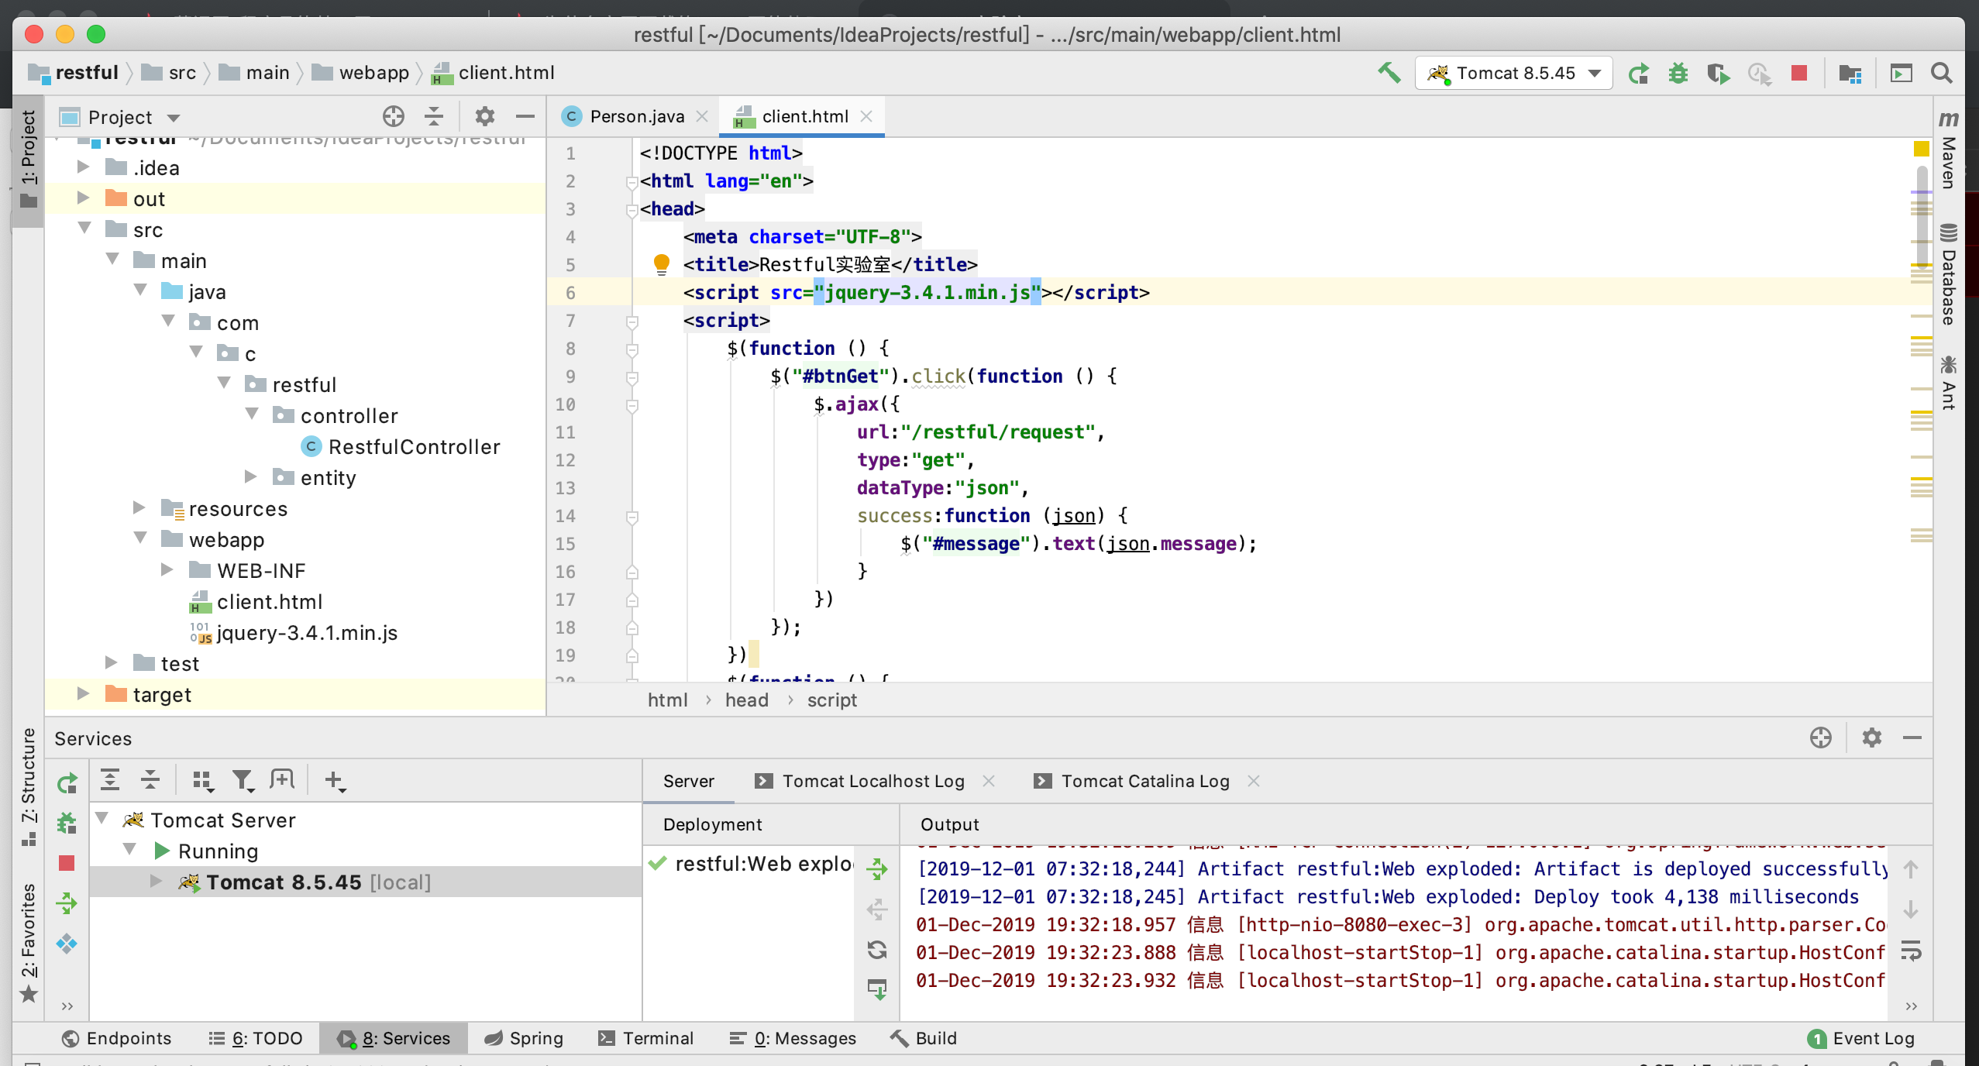This screenshot has width=1979, height=1066.
Task: Click the locate-file crosshair in Project panel
Action: (393, 117)
